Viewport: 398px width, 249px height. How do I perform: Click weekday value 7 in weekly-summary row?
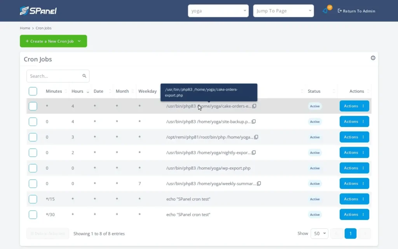click(x=140, y=184)
